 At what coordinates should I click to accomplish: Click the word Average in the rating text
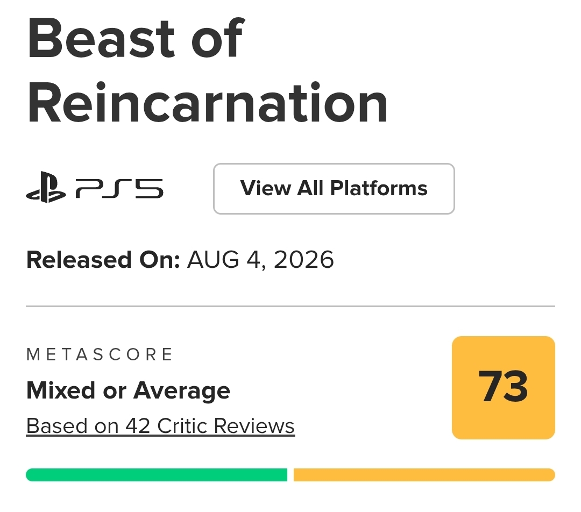coord(182,391)
